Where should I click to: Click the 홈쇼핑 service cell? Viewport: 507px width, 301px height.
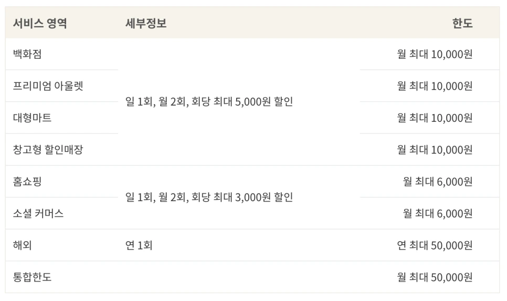click(27, 181)
